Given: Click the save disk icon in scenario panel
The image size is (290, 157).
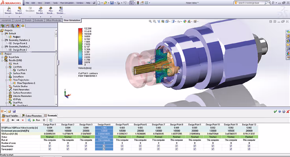Looking at the screenshot, I should pyautogui.click(x=14, y=111).
